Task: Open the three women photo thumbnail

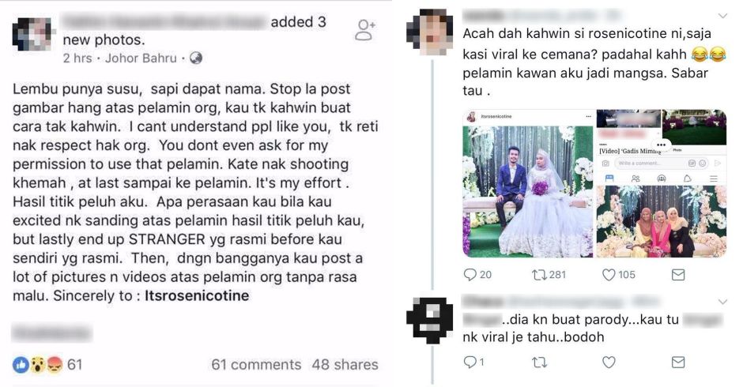Action: tap(661, 220)
